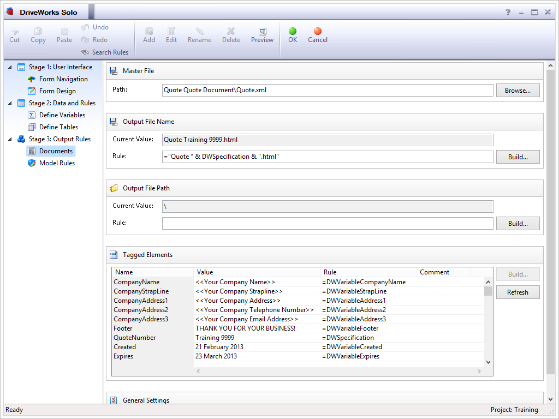Select the CompanyStrapLine row

click(x=298, y=291)
